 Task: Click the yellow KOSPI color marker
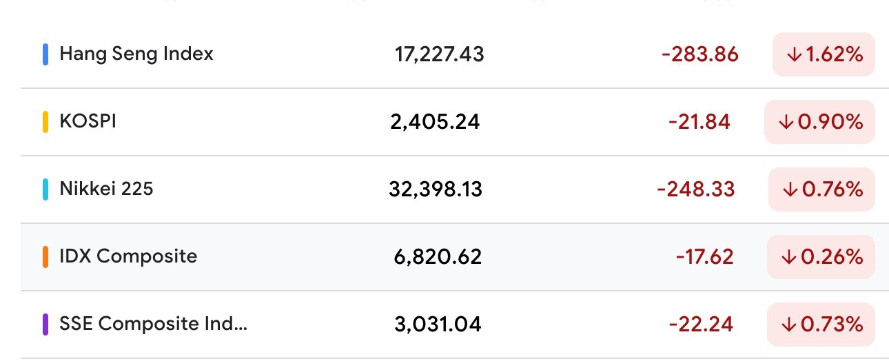tap(45, 122)
